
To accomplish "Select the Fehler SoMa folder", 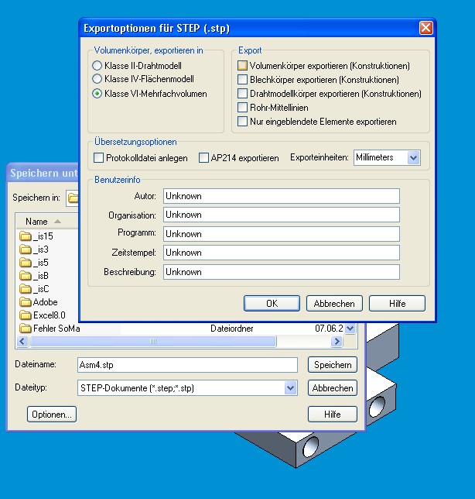I will click(50, 328).
